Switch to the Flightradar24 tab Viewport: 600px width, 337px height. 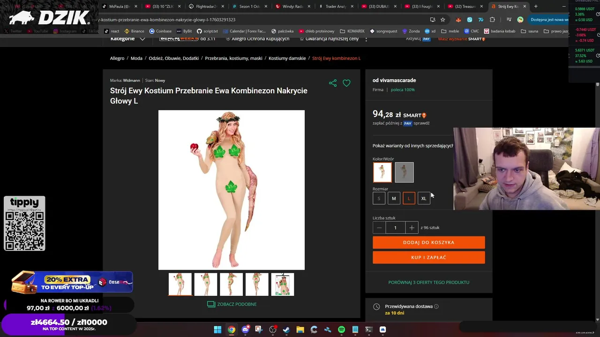[x=206, y=7]
